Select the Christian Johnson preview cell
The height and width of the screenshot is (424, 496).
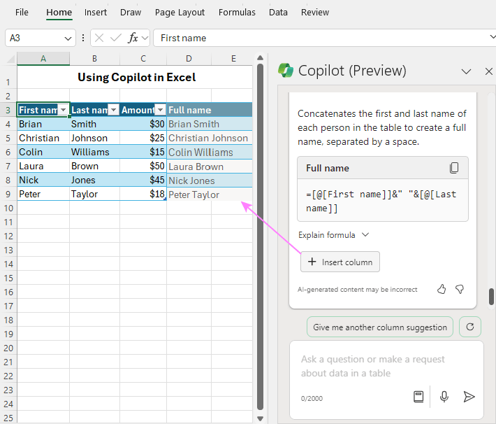(210, 138)
